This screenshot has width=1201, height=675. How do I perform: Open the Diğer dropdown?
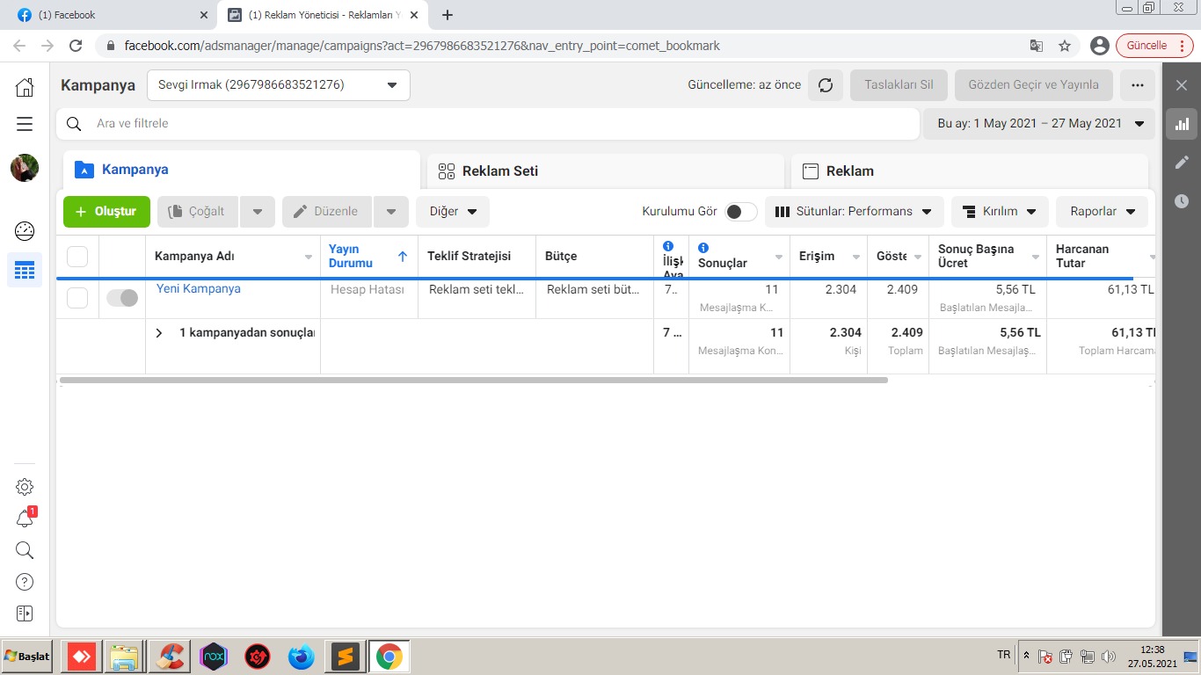click(x=453, y=212)
